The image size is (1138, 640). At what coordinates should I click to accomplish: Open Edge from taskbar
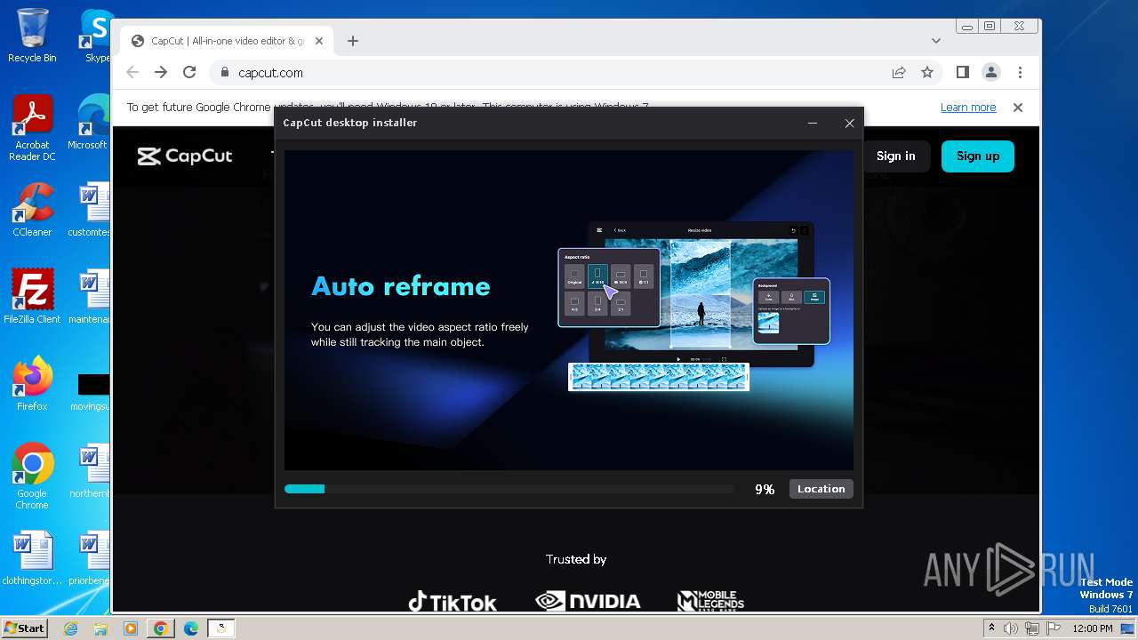click(x=190, y=628)
